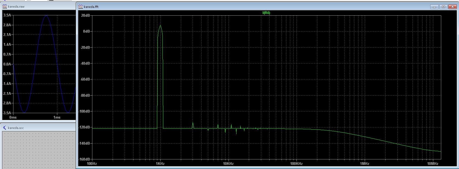The image size is (459, 169).
Task: Click the 1MHz frequency axis label
Action: coord(364,164)
